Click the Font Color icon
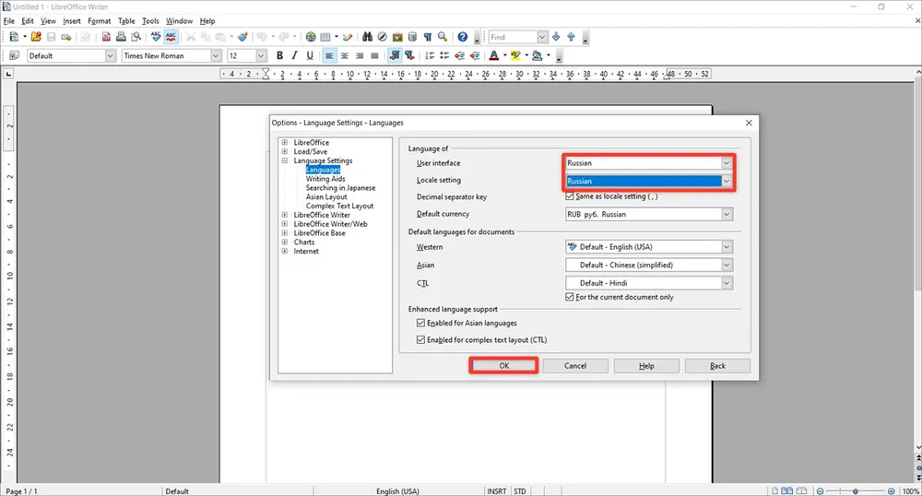Viewport: 922px width, 496px height. coord(494,56)
